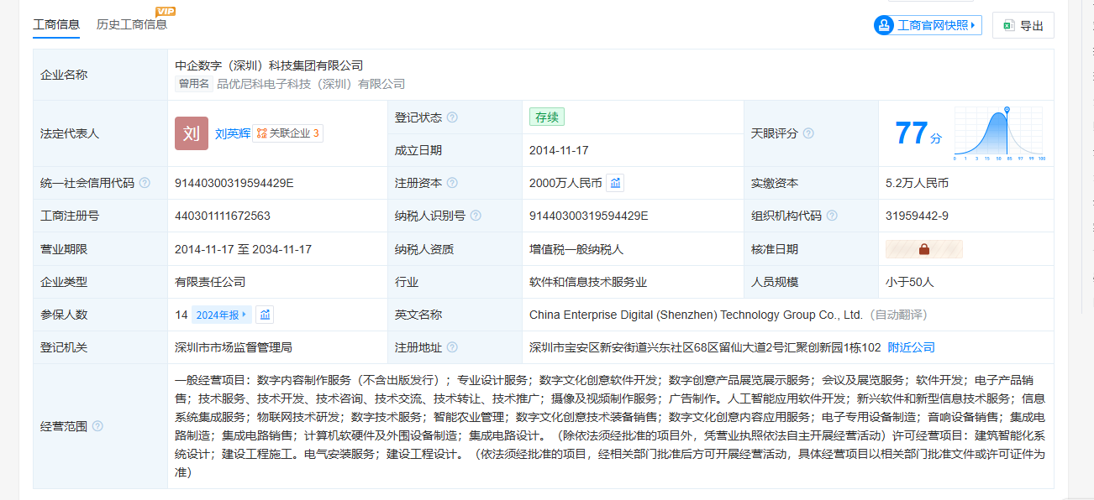This screenshot has height=500, width=1094.
Task: Click the 刘 avatar of the legal representative
Action: click(191, 133)
